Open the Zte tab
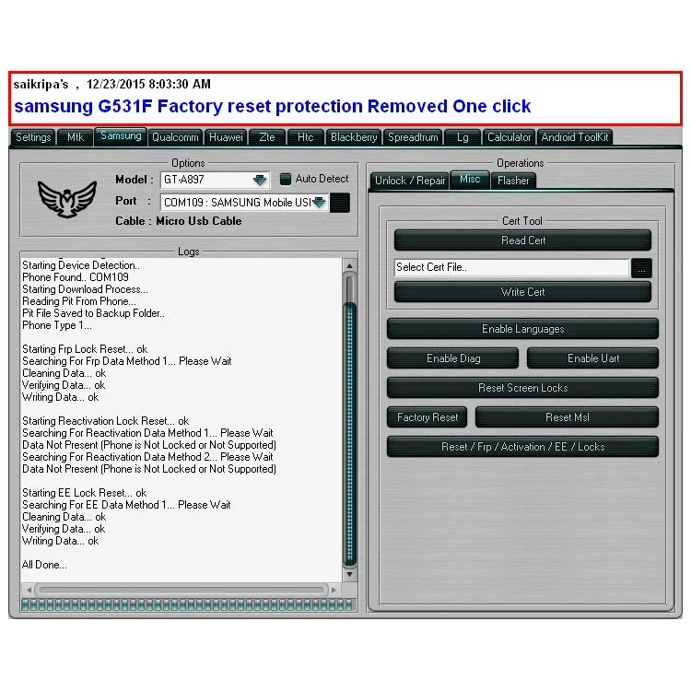 (x=266, y=137)
